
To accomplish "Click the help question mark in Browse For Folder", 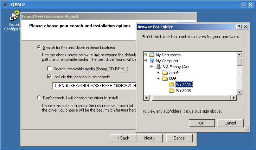I will click(239, 27).
